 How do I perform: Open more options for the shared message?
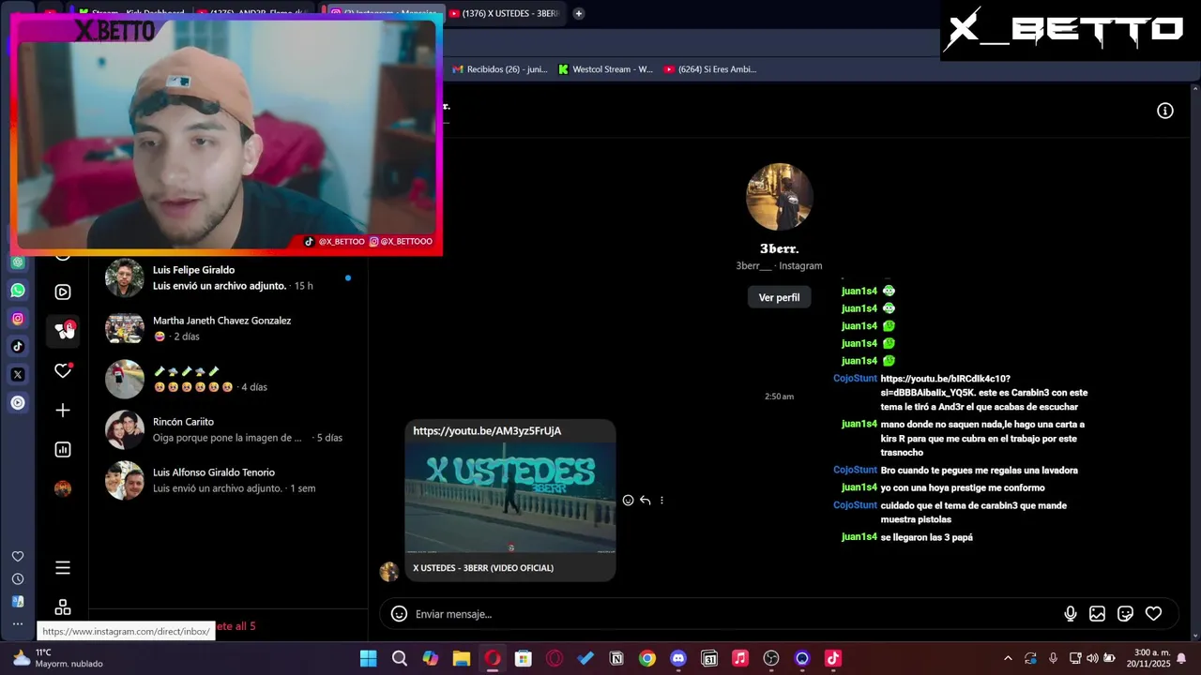pyautogui.click(x=661, y=501)
